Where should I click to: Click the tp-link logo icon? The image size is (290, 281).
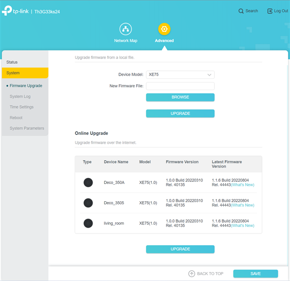7,11
